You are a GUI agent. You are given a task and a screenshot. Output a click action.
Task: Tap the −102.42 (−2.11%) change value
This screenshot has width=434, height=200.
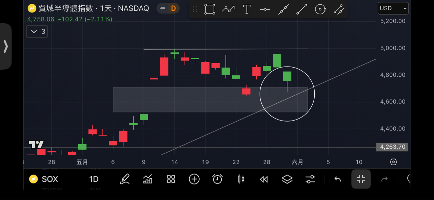[x=85, y=19]
